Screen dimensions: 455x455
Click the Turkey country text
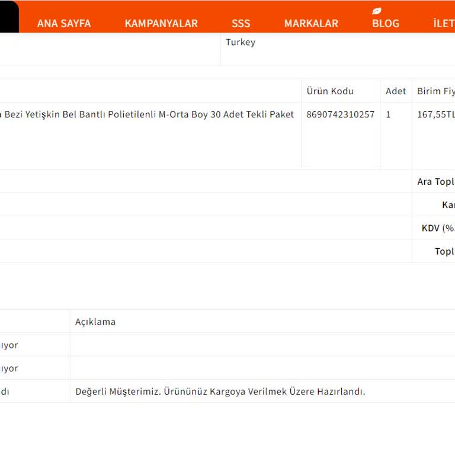coord(241,43)
